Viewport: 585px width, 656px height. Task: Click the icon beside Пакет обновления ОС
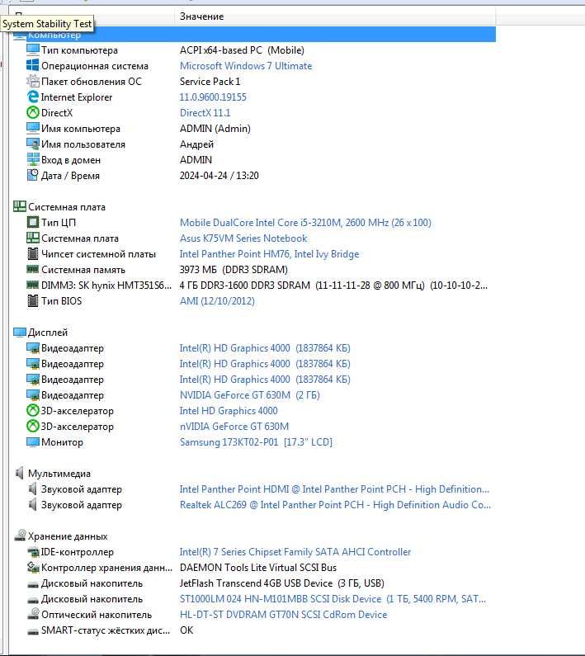click(x=33, y=81)
